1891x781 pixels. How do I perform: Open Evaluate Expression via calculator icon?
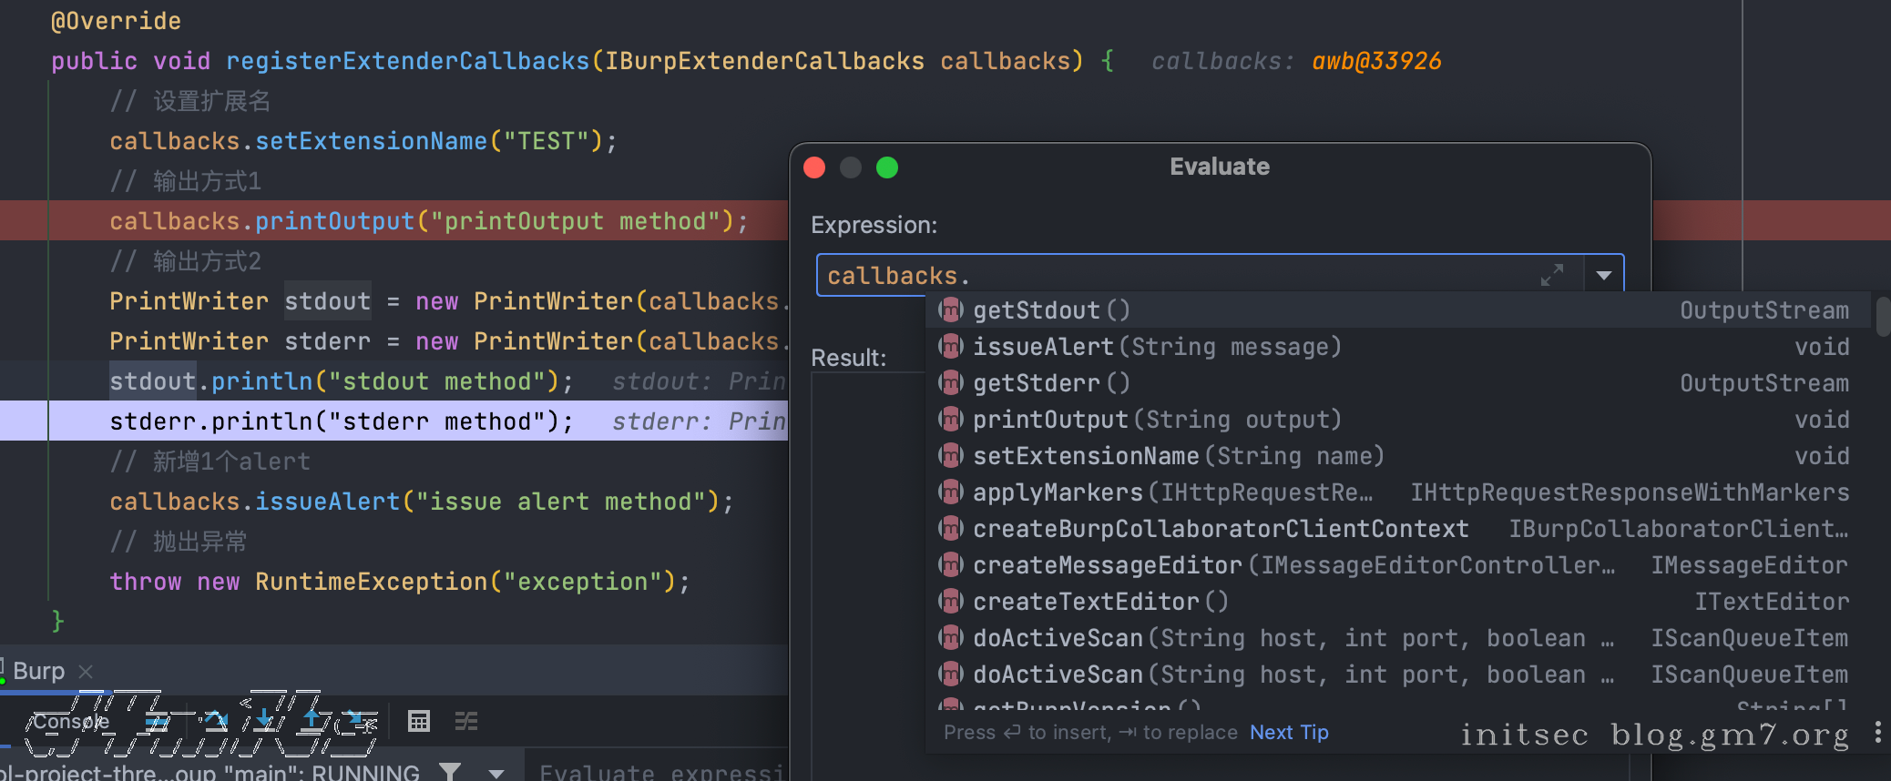[419, 722]
